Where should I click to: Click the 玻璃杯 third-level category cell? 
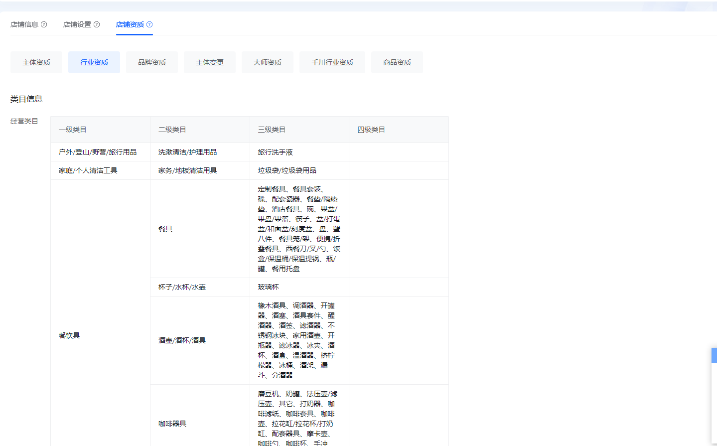[x=269, y=287]
